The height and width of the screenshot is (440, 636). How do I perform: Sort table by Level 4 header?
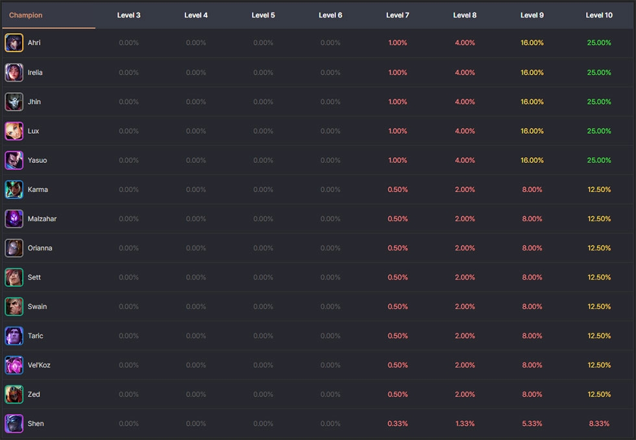pyautogui.click(x=196, y=15)
